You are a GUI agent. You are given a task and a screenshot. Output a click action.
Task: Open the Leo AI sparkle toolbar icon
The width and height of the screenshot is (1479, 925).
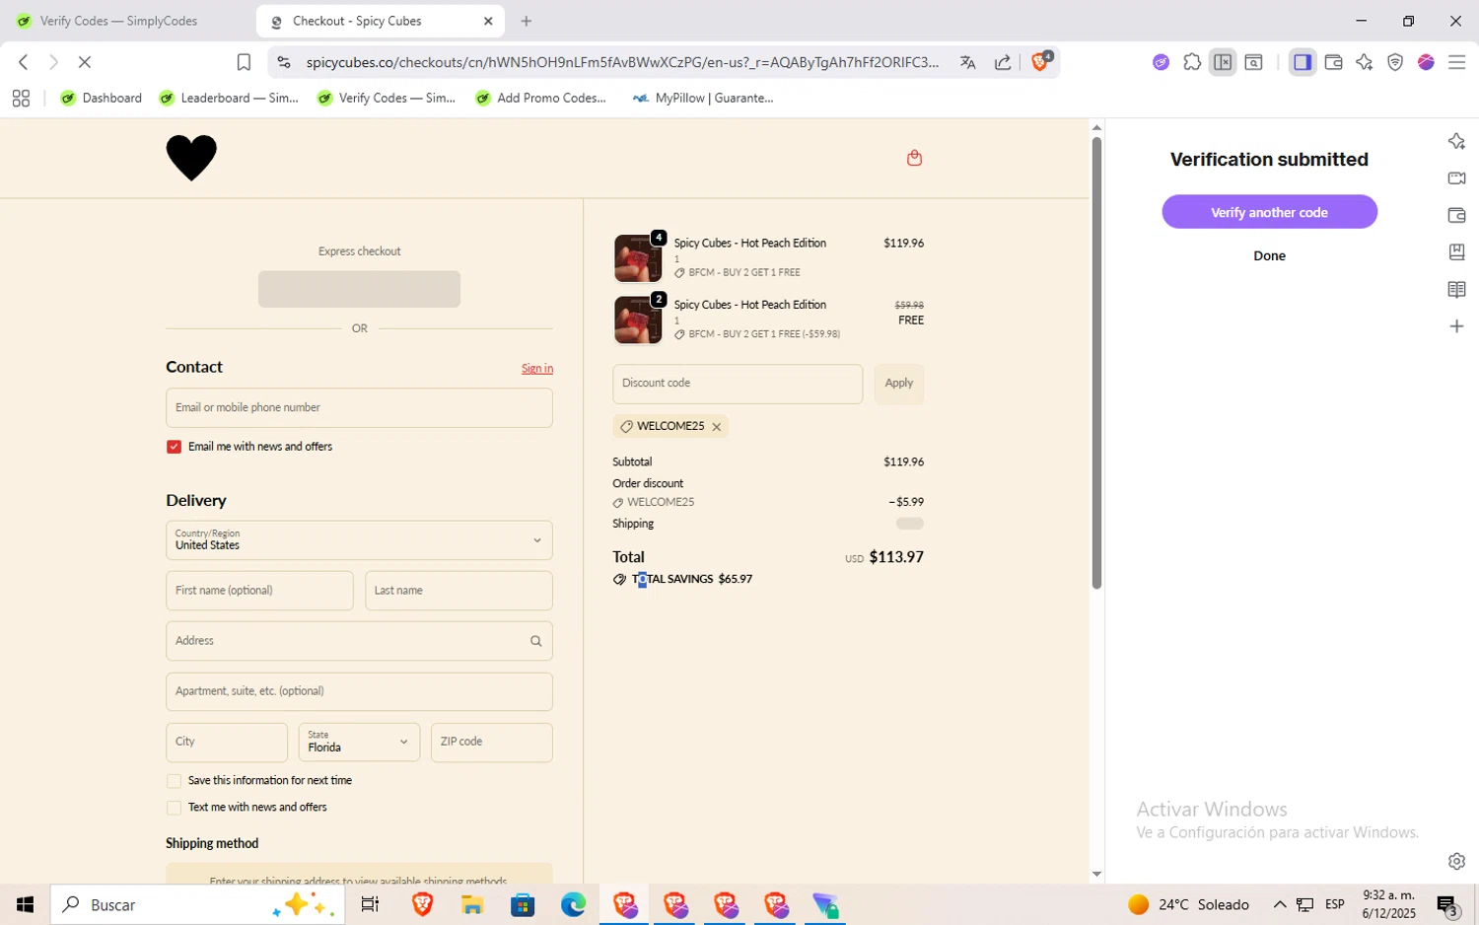click(x=1364, y=62)
